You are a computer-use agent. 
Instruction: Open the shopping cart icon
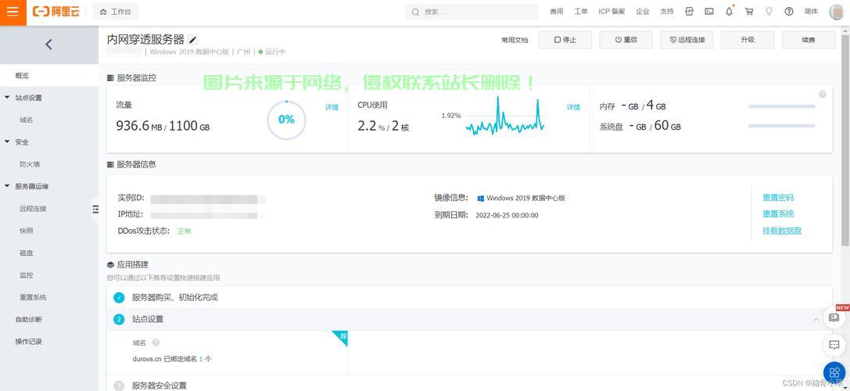pyautogui.click(x=749, y=12)
